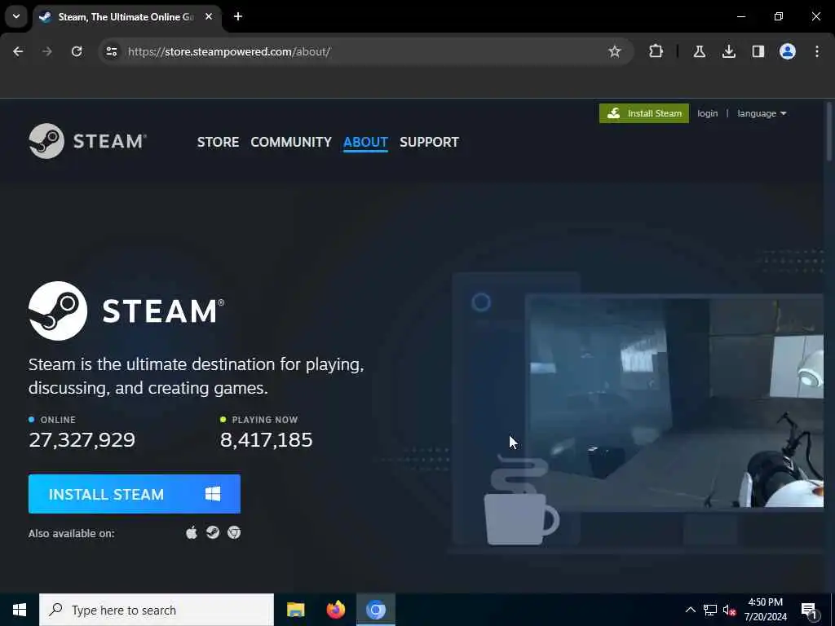This screenshot has height=626, width=835.
Task: Open the network icon in tray
Action: tap(710, 610)
